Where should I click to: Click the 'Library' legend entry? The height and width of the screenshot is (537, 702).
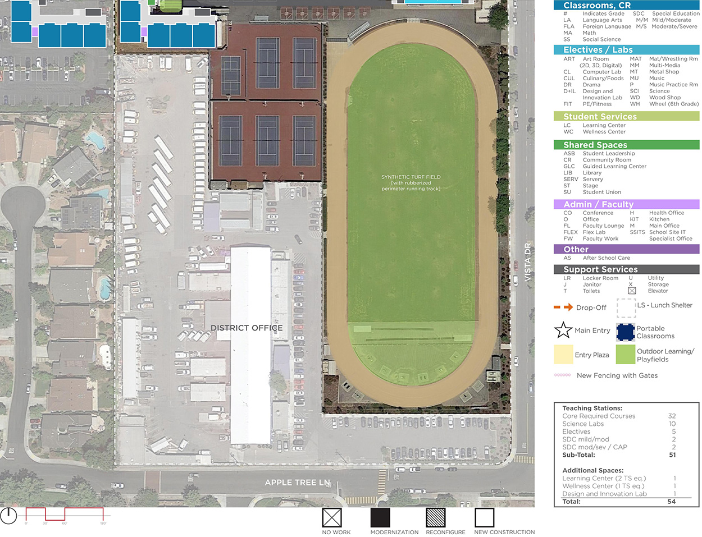point(592,173)
